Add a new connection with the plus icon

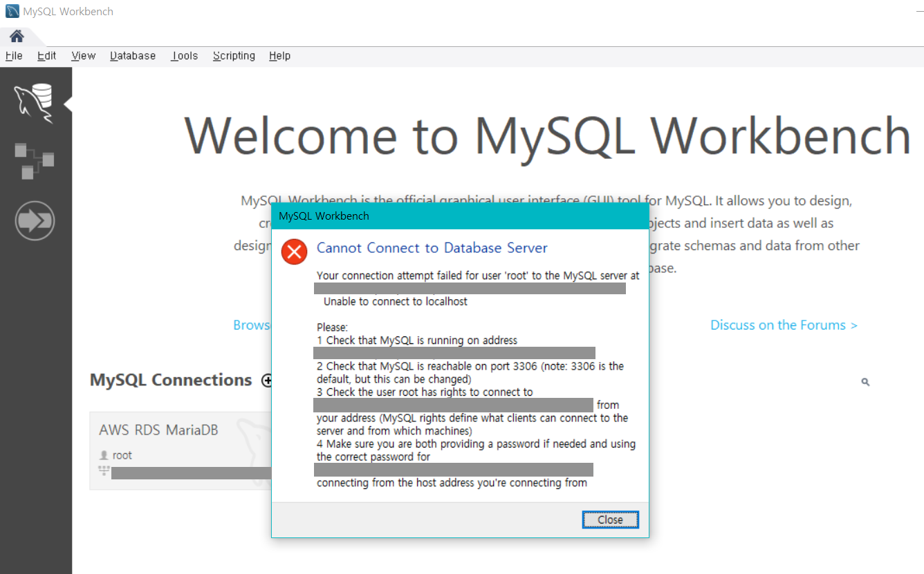pyautogui.click(x=267, y=380)
